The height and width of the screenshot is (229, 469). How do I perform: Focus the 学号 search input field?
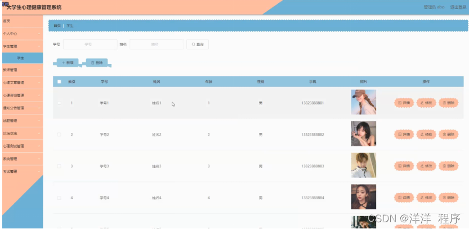coord(90,44)
